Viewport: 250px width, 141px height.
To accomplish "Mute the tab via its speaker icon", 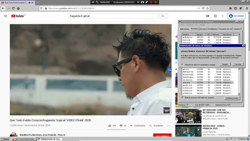I will pyautogui.click(x=30, y=3).
